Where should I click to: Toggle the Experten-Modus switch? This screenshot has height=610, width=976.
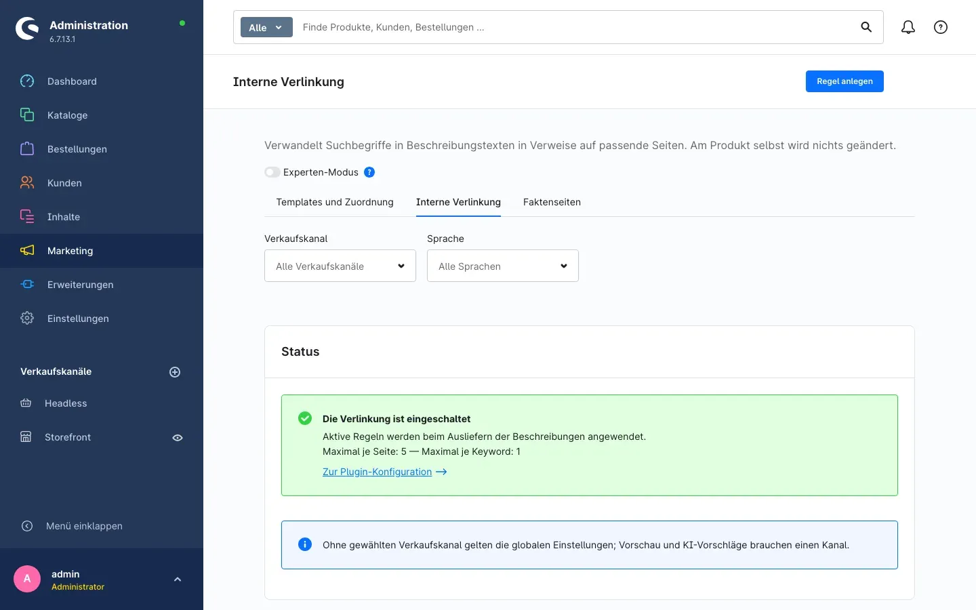click(272, 172)
